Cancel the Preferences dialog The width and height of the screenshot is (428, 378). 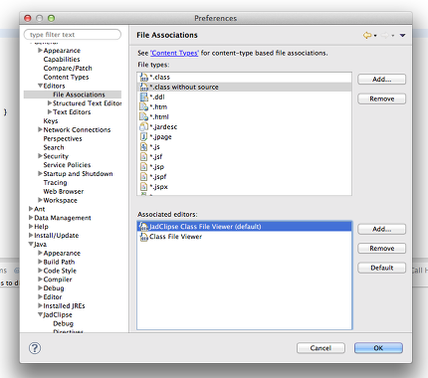pyautogui.click(x=321, y=348)
